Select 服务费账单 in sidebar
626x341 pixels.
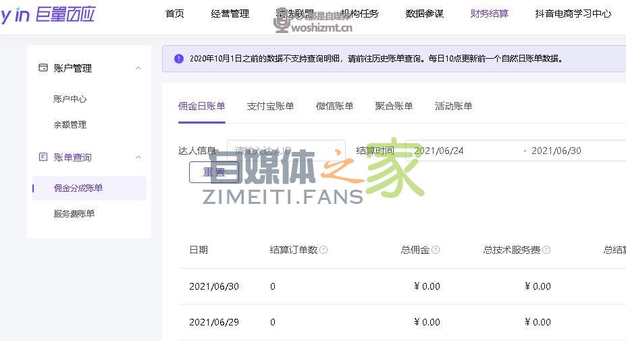(x=74, y=214)
